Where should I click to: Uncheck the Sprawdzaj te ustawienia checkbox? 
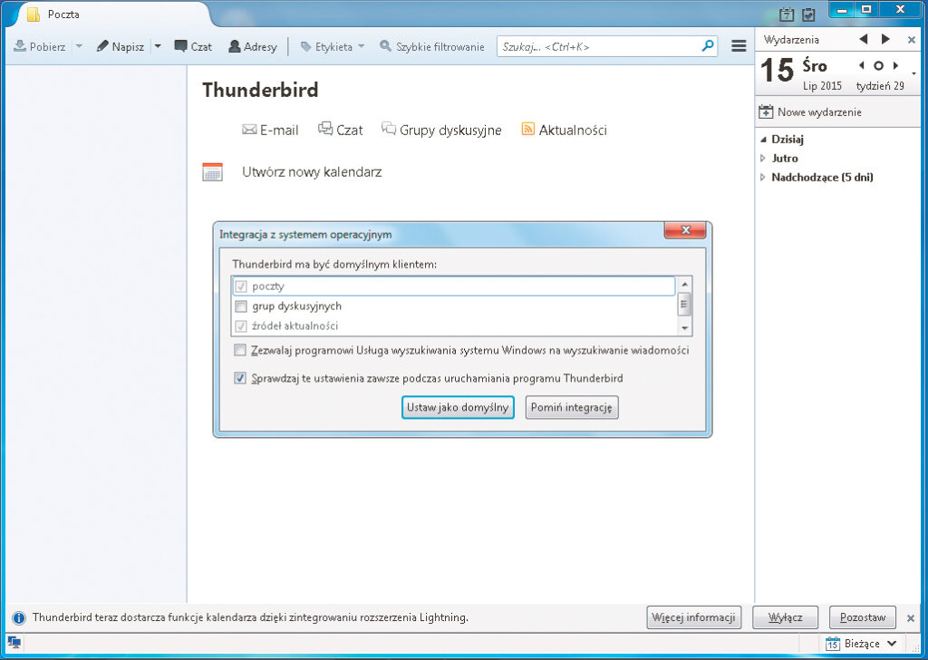click(240, 378)
